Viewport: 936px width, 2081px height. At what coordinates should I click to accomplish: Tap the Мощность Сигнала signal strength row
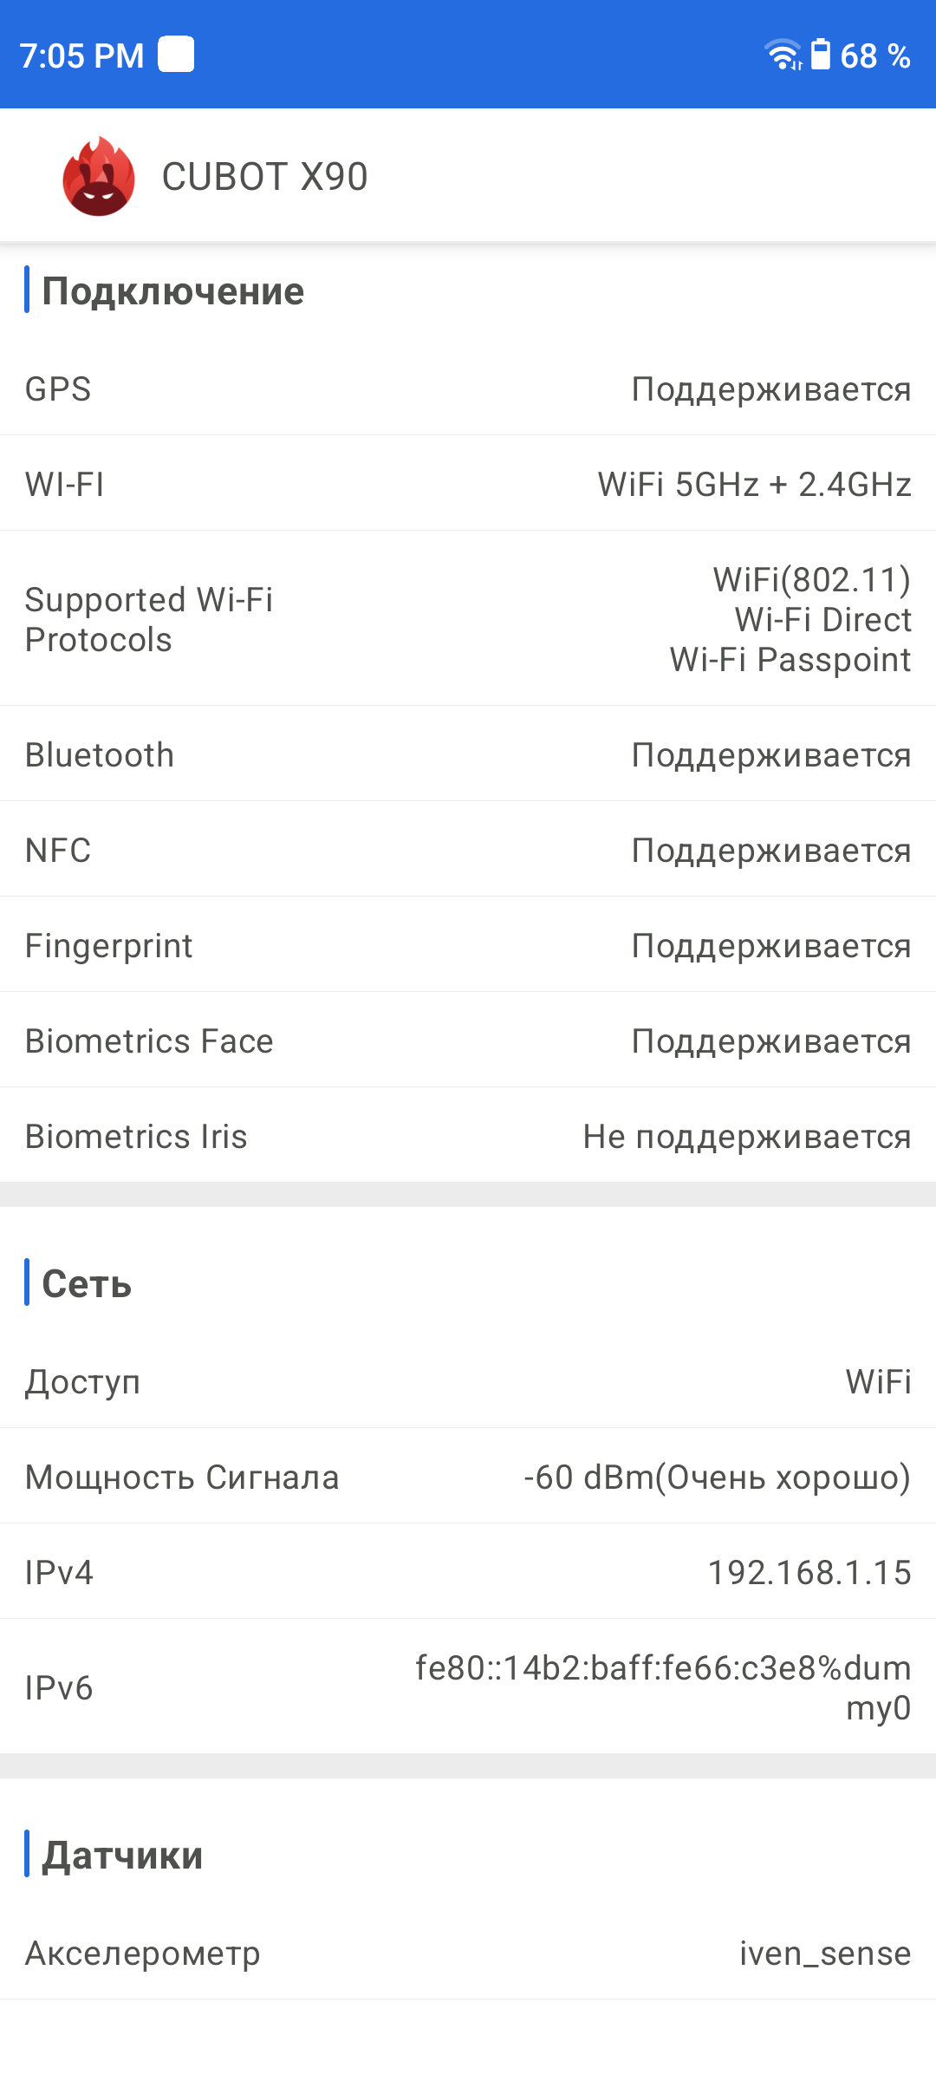(468, 1478)
